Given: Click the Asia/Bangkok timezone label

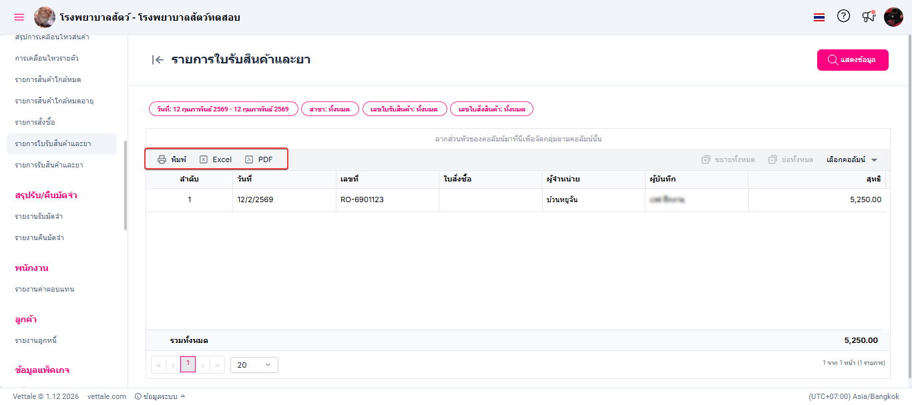Looking at the screenshot, I should point(854,396).
